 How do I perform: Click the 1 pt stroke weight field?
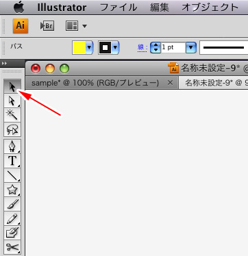(173, 48)
